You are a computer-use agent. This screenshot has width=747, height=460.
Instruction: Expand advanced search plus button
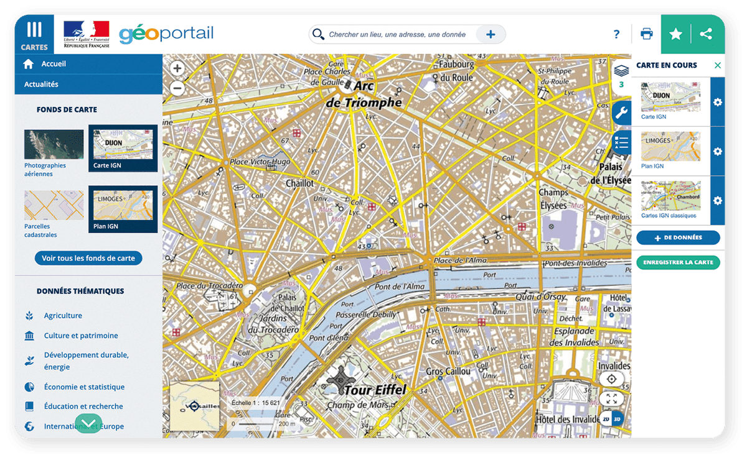(x=491, y=35)
